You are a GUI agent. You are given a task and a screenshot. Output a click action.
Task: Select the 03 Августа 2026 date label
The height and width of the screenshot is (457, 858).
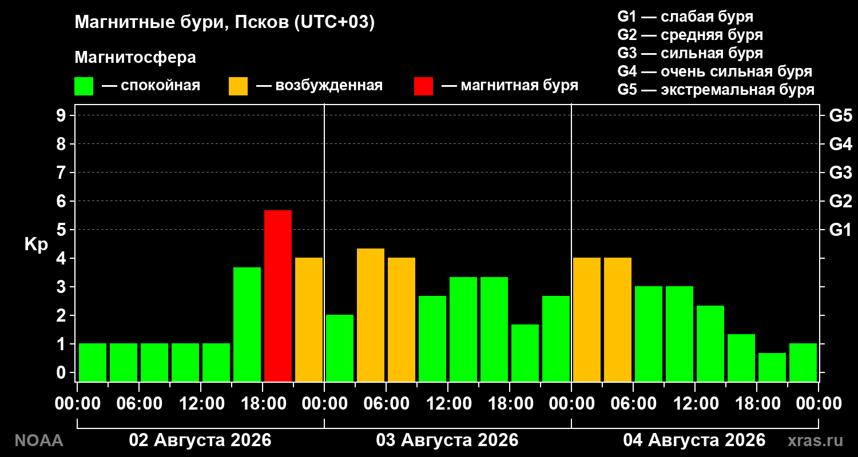pos(447,440)
